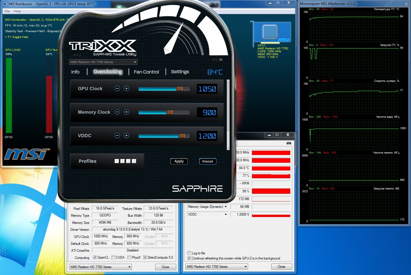The image size is (411, 275).
Task: Click the VDDC 1200 value display
Action: [x=207, y=136]
